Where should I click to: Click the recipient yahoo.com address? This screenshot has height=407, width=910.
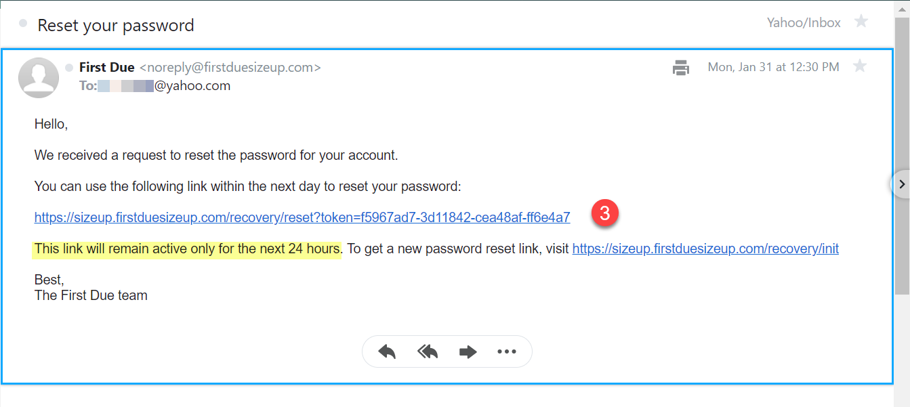(164, 86)
